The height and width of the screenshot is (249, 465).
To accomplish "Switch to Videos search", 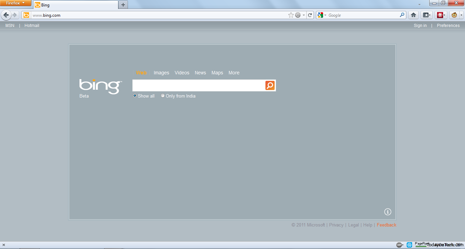I will 182,73.
